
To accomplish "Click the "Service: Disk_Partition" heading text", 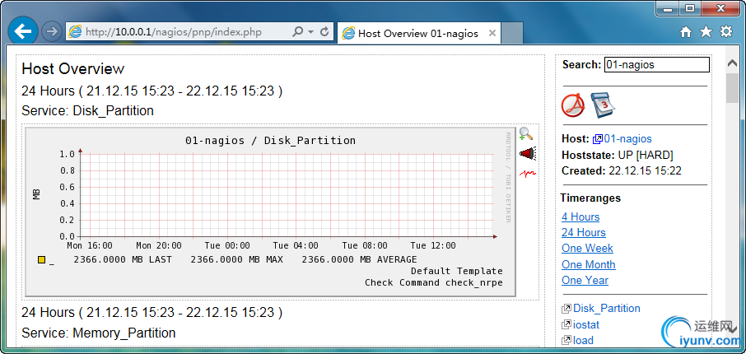I will coord(87,111).
